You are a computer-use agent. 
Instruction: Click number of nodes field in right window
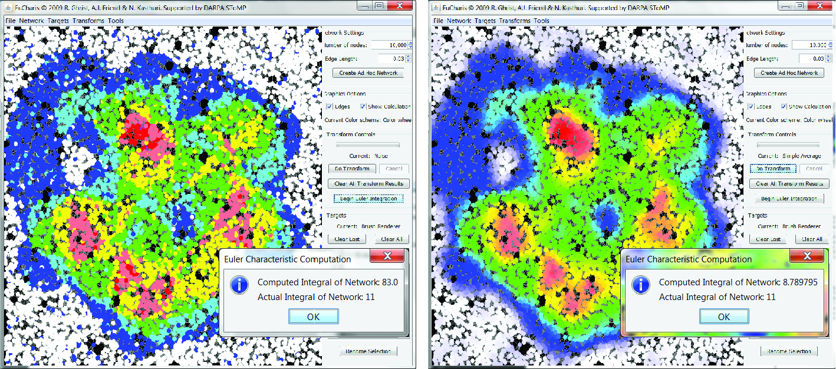pos(809,45)
